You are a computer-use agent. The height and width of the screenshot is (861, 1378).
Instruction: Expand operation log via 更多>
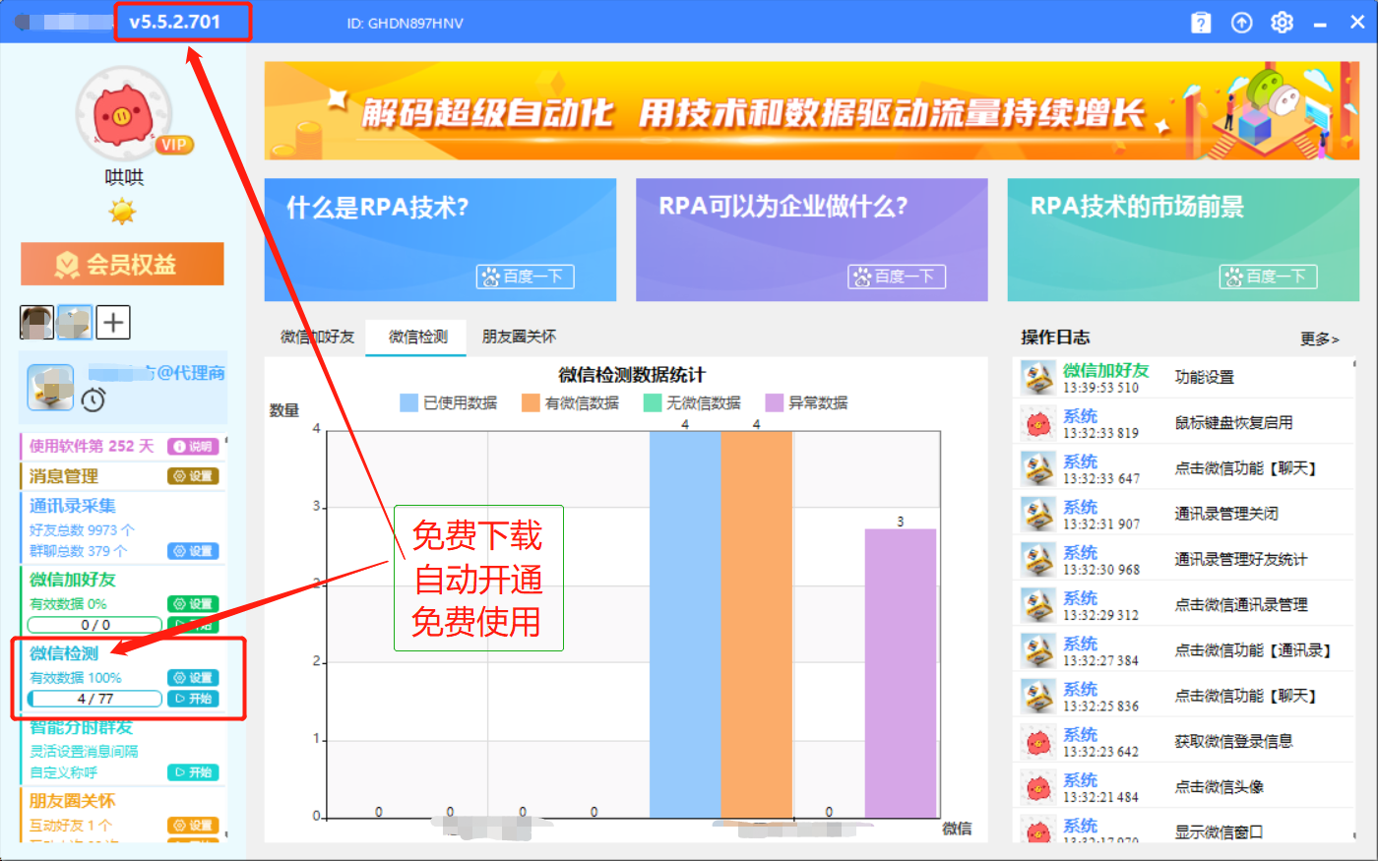[x=1319, y=338]
